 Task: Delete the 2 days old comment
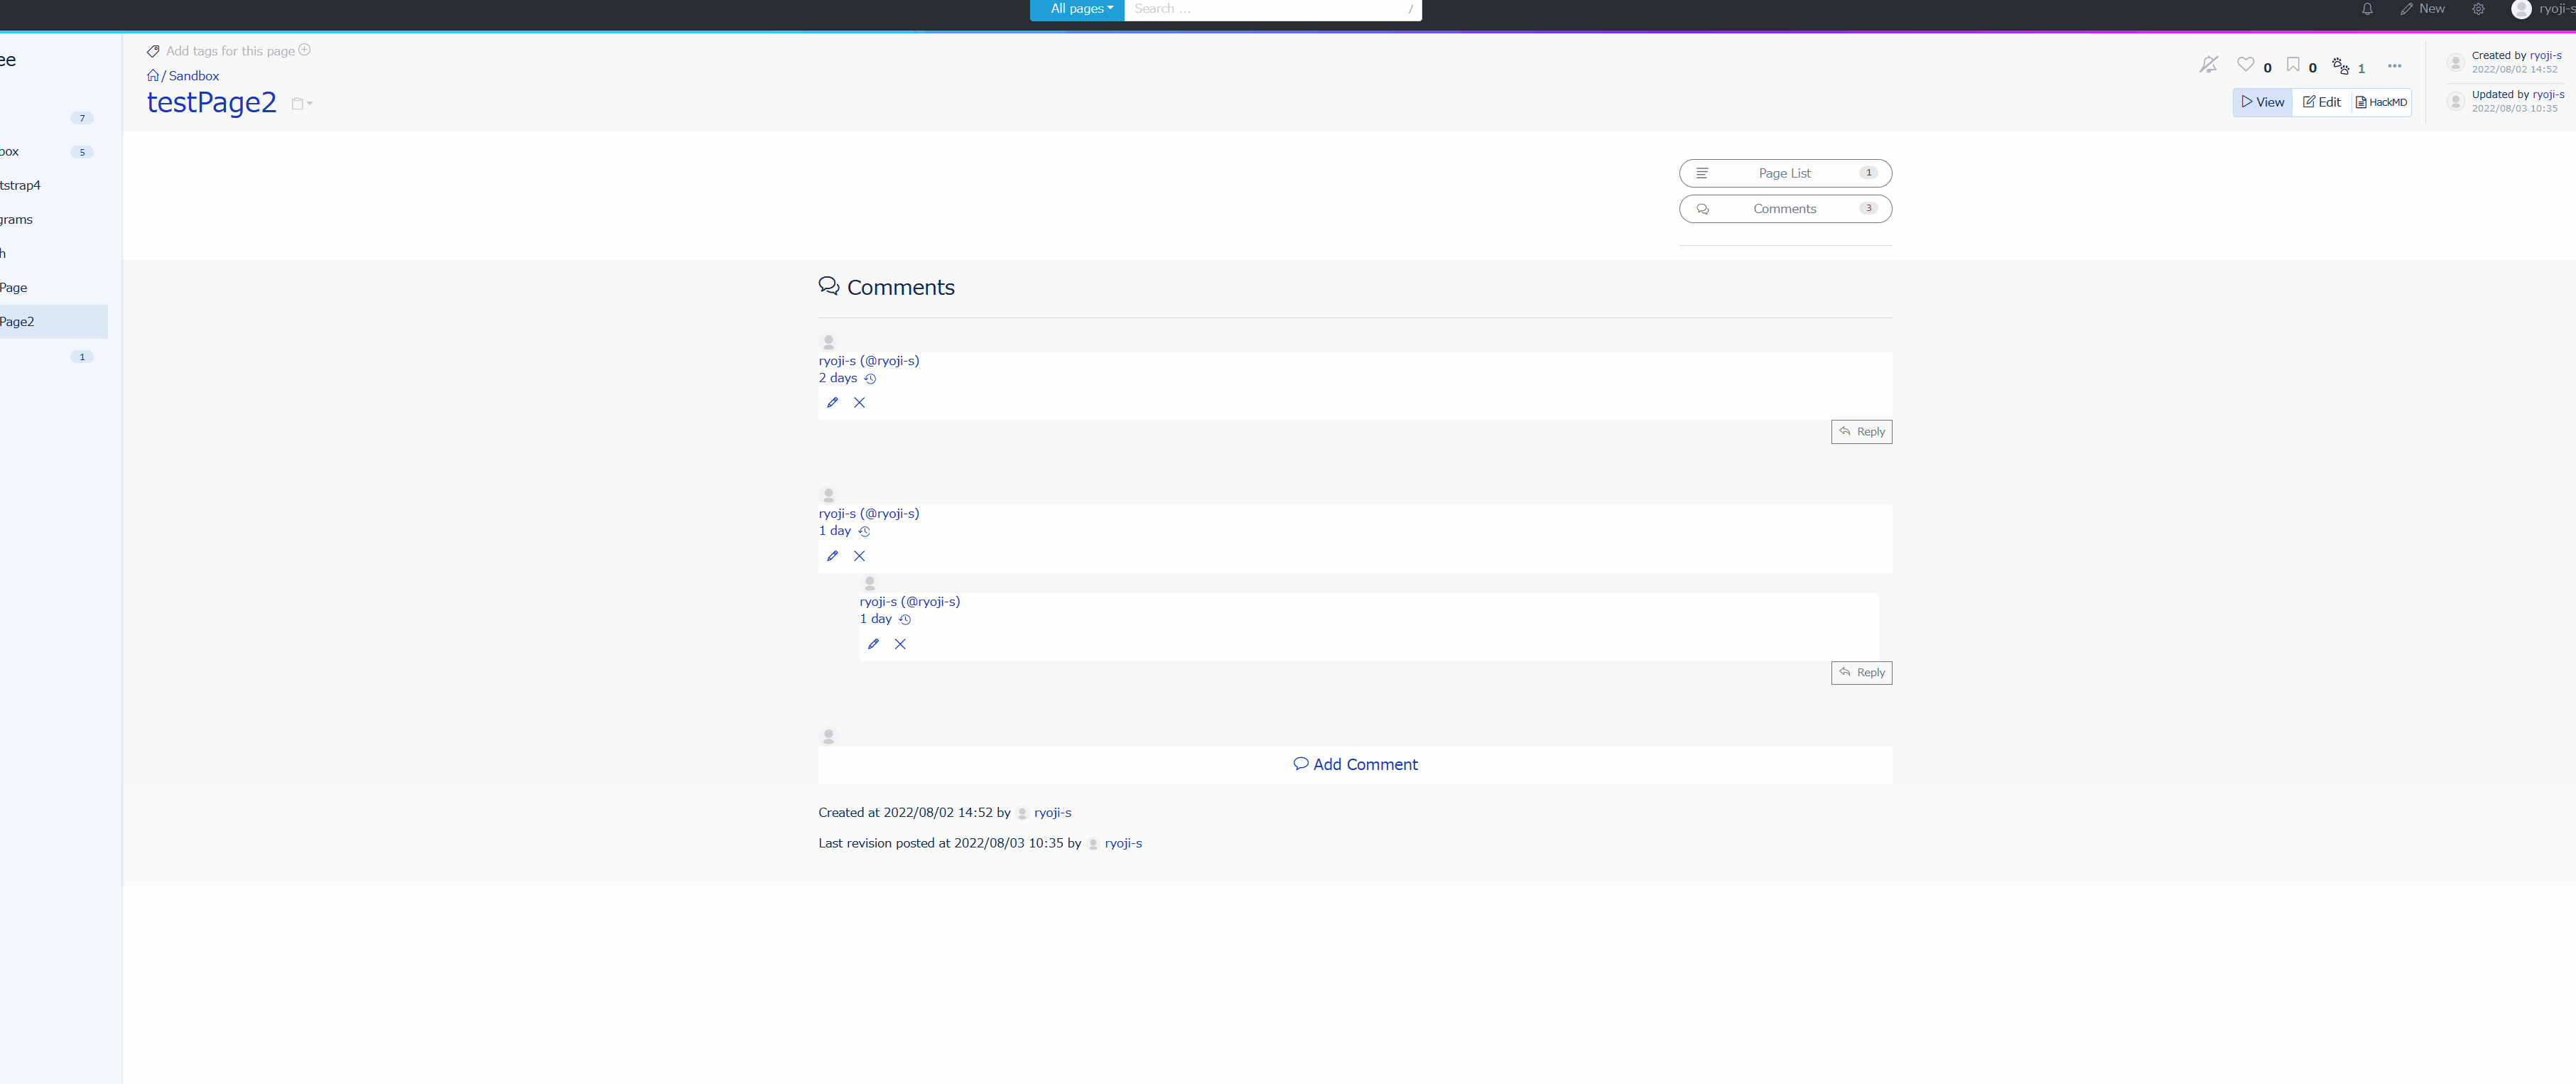pyautogui.click(x=859, y=403)
